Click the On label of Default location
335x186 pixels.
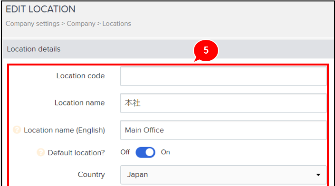click(x=165, y=152)
